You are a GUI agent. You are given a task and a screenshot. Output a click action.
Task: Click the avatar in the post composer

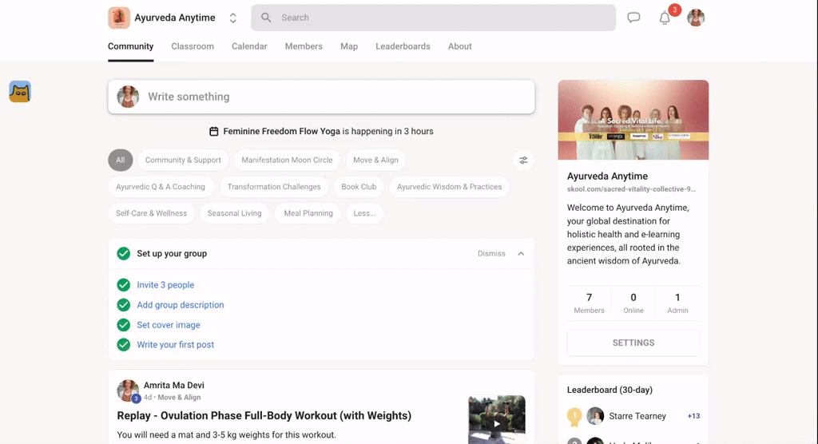128,97
